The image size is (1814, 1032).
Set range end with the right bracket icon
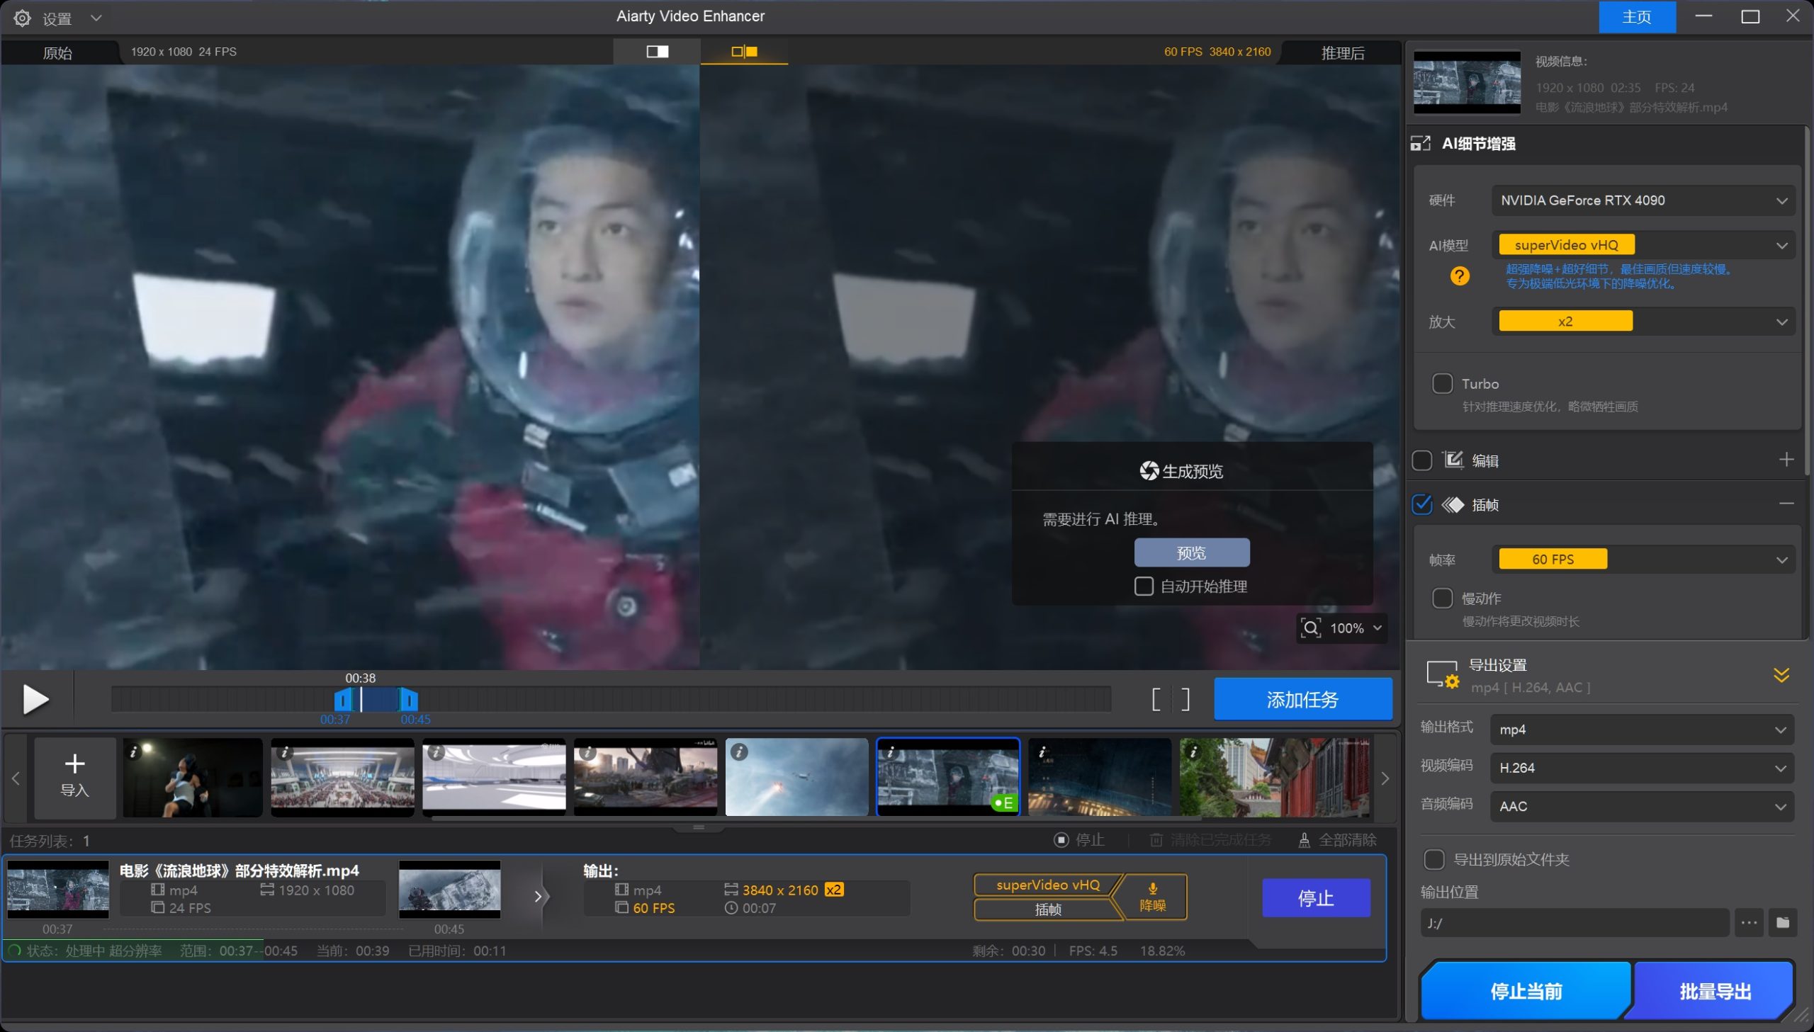point(1185,700)
